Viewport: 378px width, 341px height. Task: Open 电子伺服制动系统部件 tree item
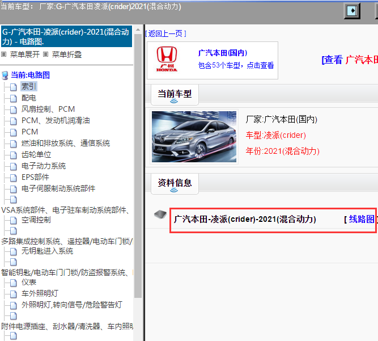(x=58, y=188)
